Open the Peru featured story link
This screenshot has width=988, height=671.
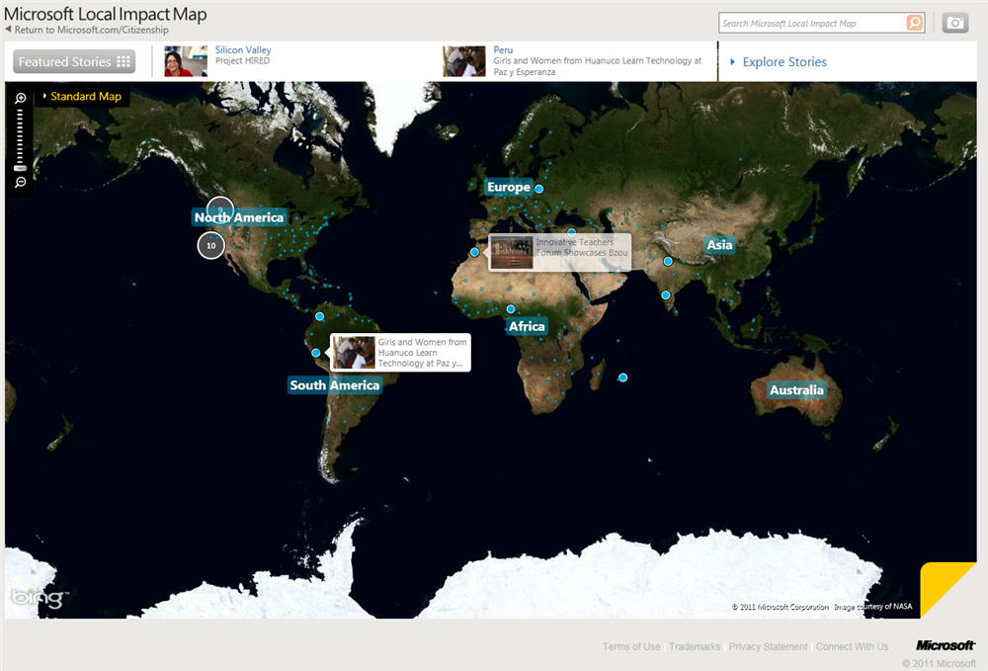coord(503,49)
